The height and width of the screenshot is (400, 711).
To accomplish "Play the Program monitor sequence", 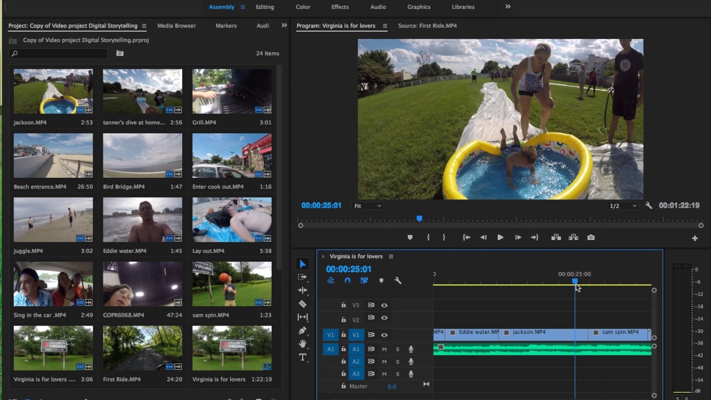I will [x=500, y=237].
